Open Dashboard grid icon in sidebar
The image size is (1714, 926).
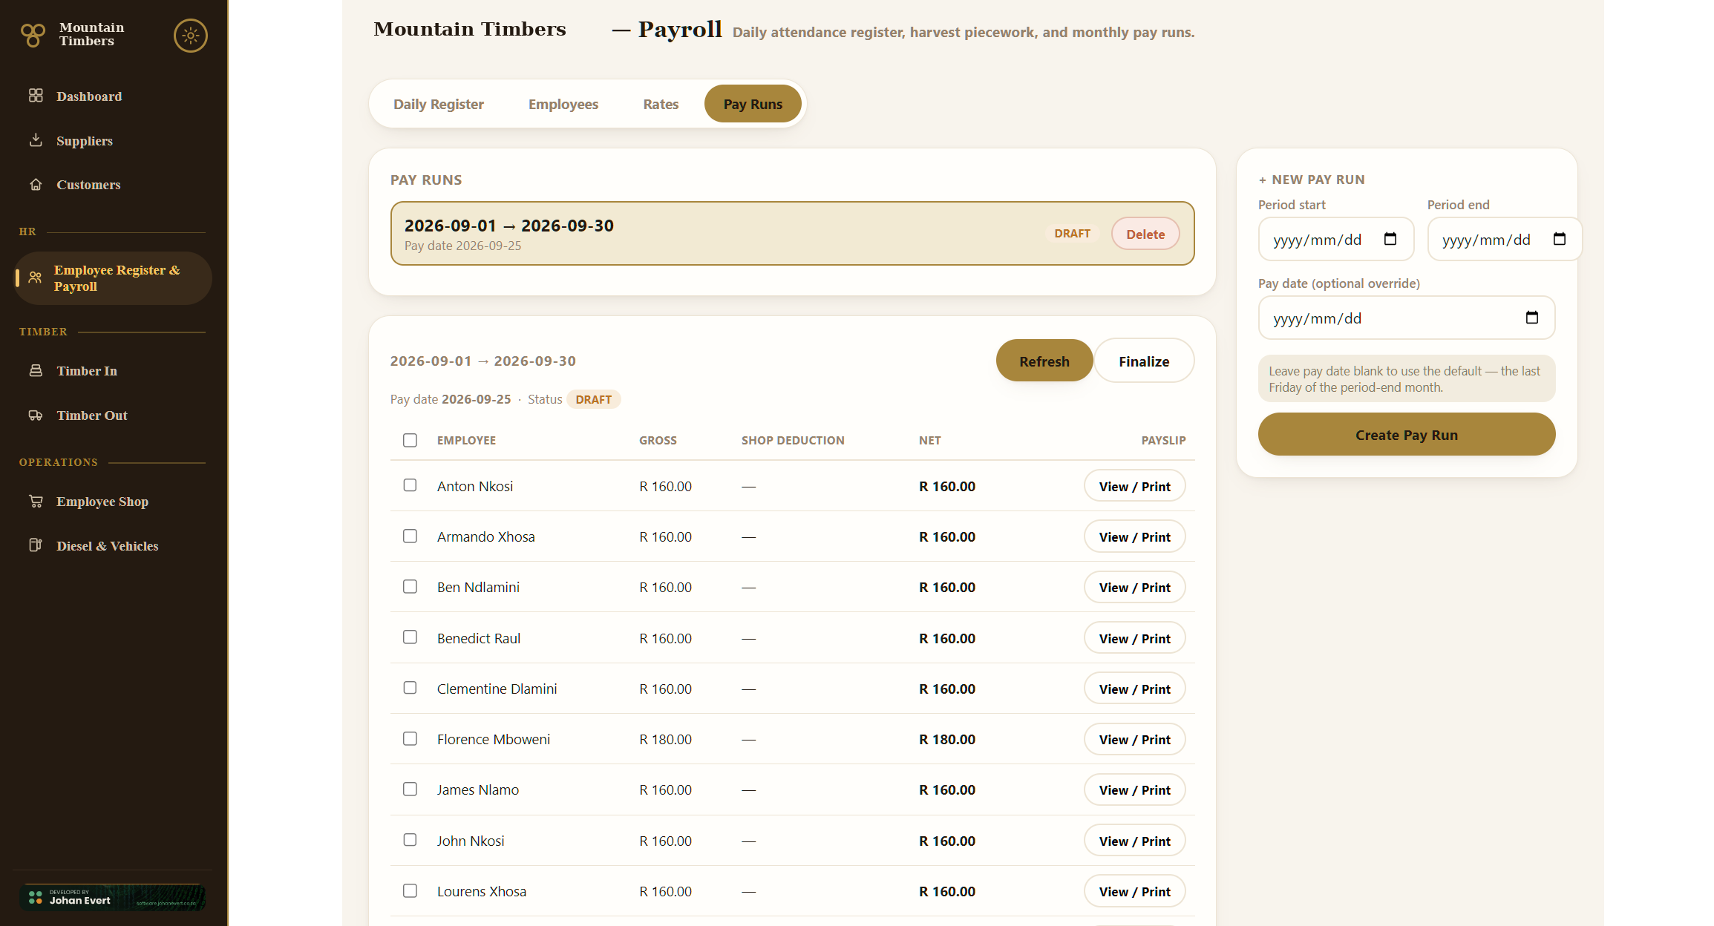pos(36,96)
